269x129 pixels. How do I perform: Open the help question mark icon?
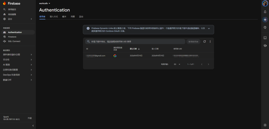click(x=265, y=27)
